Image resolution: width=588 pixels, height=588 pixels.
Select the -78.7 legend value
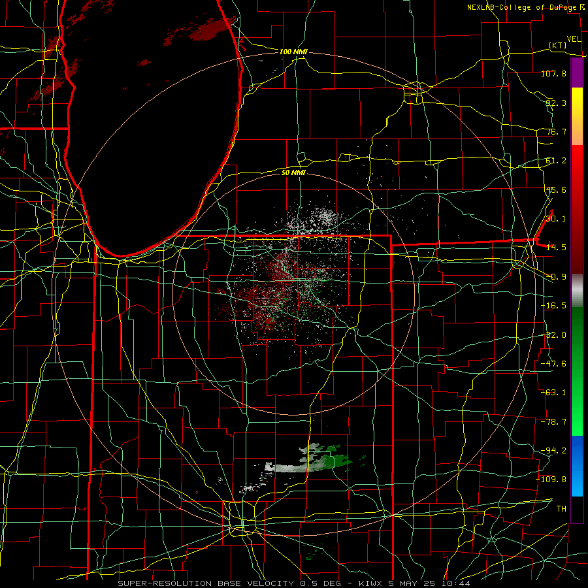coord(553,422)
